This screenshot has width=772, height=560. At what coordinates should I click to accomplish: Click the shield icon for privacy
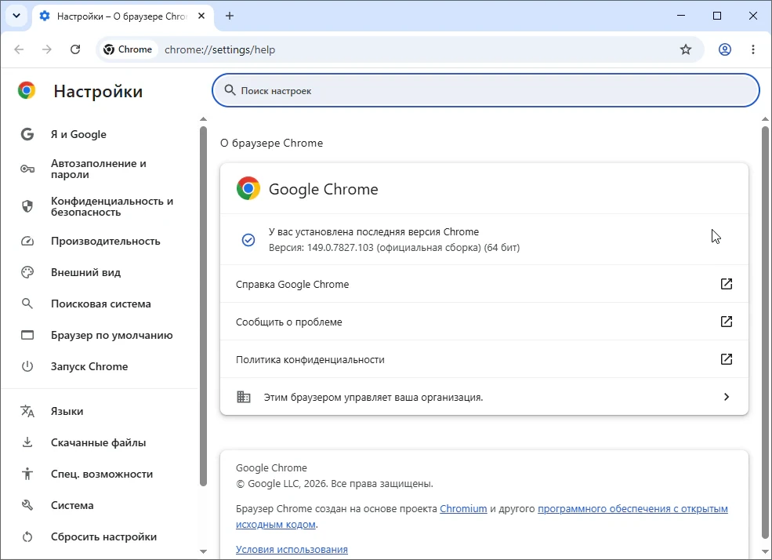(27, 206)
